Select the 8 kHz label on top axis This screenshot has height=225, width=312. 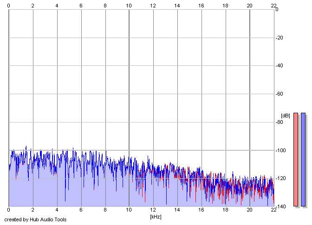click(105, 5)
